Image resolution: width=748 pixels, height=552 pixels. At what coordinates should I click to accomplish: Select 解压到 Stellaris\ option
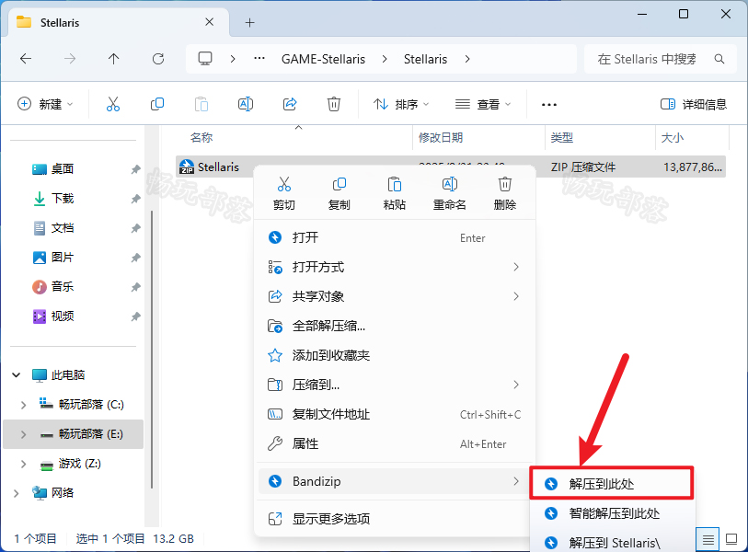tap(612, 543)
